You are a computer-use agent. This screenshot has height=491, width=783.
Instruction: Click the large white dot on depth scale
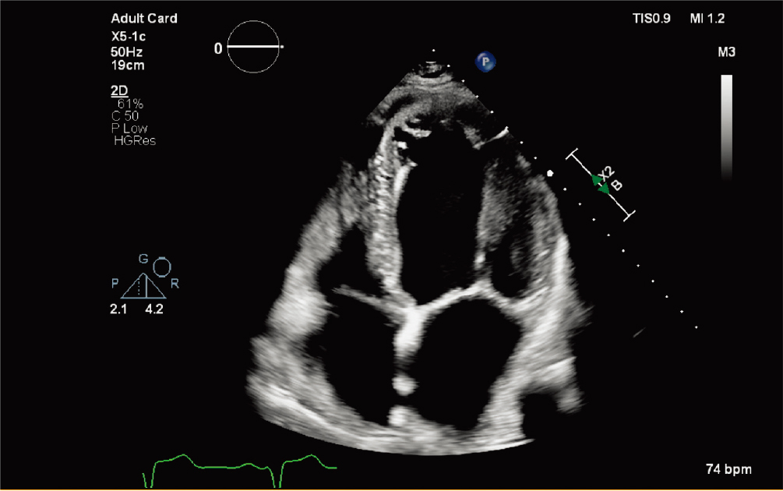550,173
